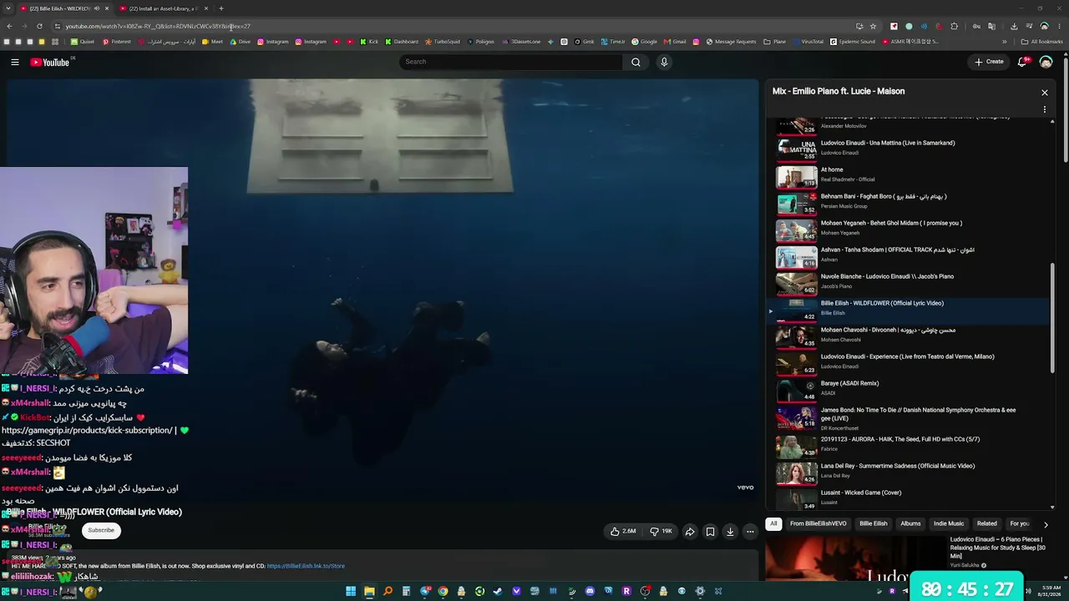Play 'Lusaint - Wicked Game (Cover)'
The height and width of the screenshot is (601, 1069).
(908, 497)
